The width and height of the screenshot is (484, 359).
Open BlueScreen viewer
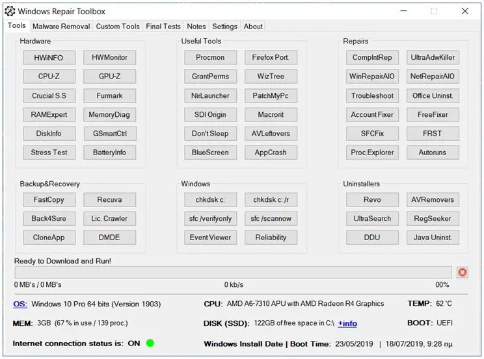pos(211,153)
